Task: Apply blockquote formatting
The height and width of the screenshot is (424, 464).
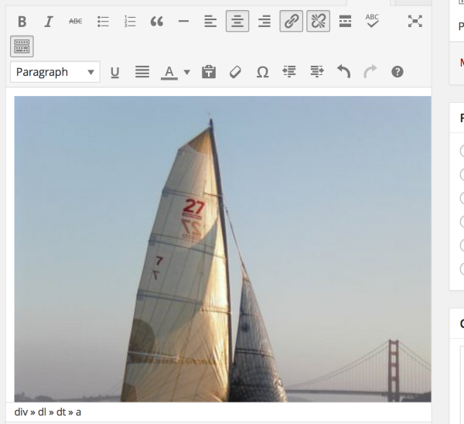Action: (156, 22)
